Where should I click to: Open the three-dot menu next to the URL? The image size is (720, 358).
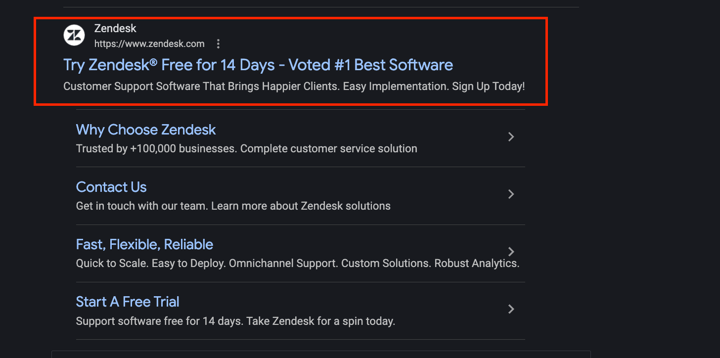point(218,44)
